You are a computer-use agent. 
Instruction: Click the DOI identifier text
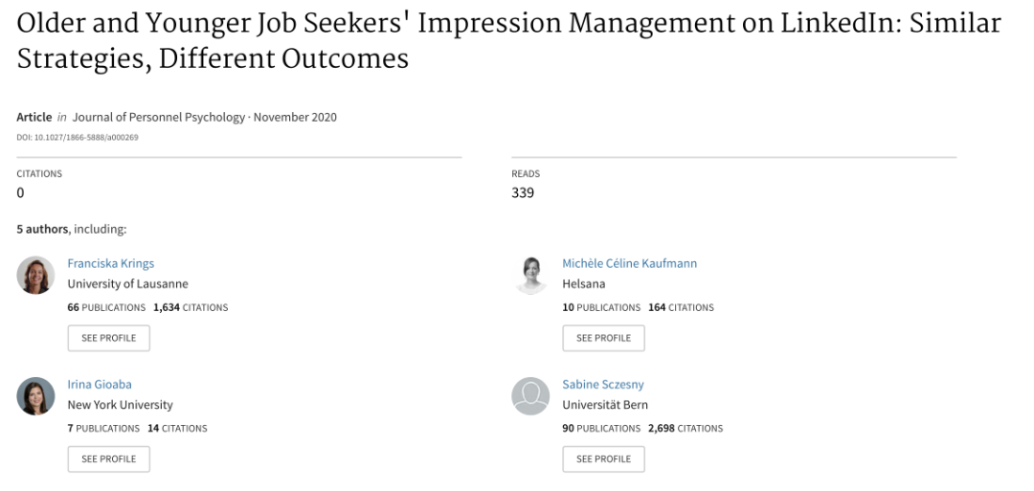click(78, 138)
